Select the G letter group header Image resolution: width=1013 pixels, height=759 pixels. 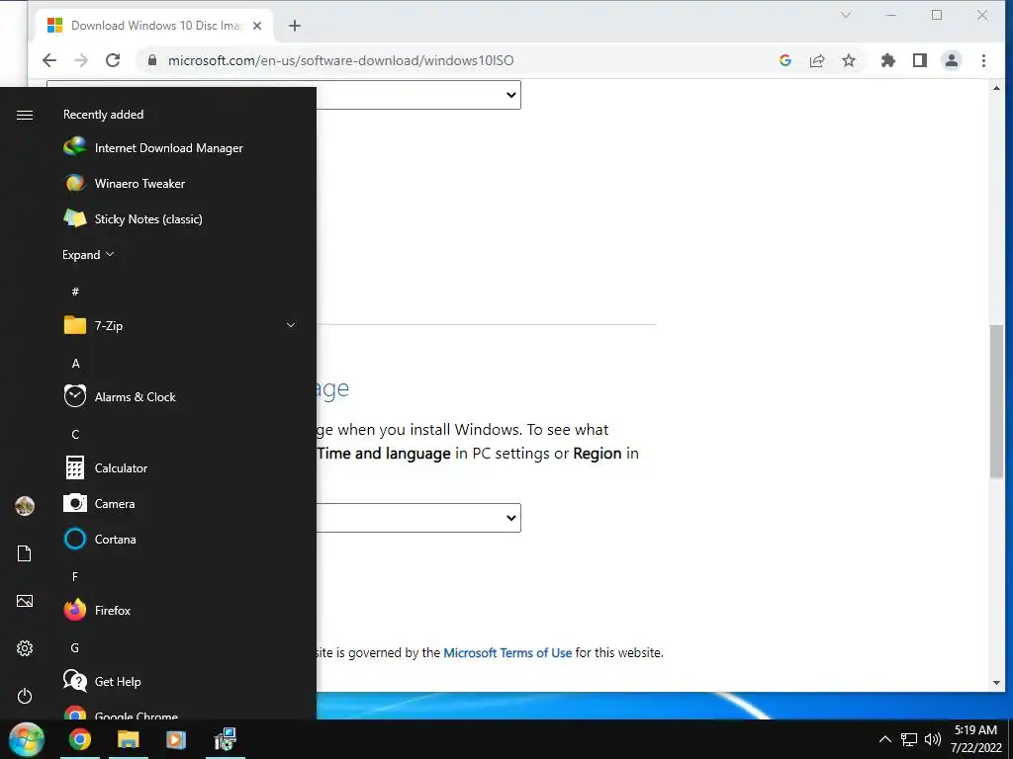coord(75,647)
